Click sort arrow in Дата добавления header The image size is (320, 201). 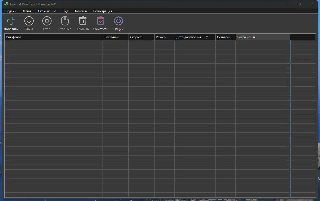[207, 37]
